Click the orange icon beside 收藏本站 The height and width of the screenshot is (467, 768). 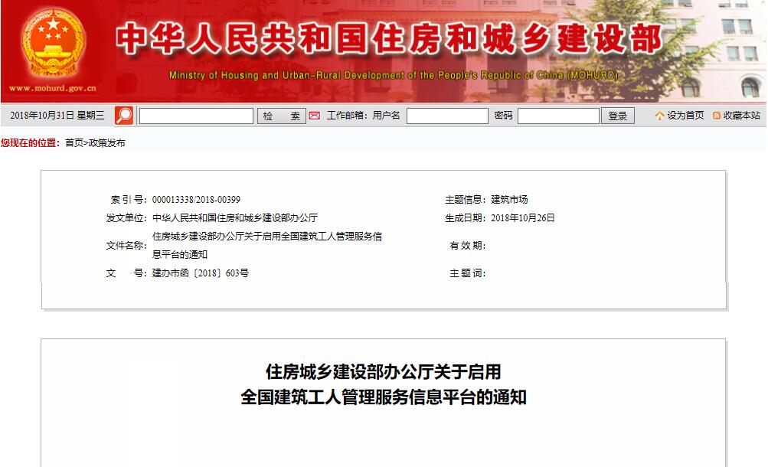pos(716,116)
